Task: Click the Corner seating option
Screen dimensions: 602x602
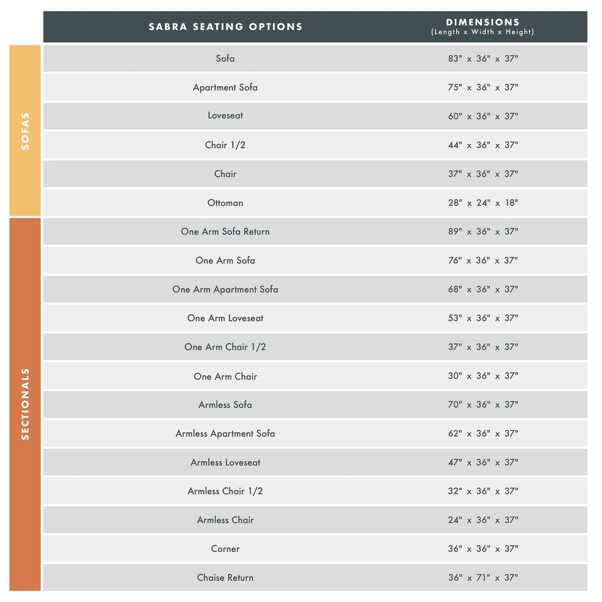Action: (225, 549)
